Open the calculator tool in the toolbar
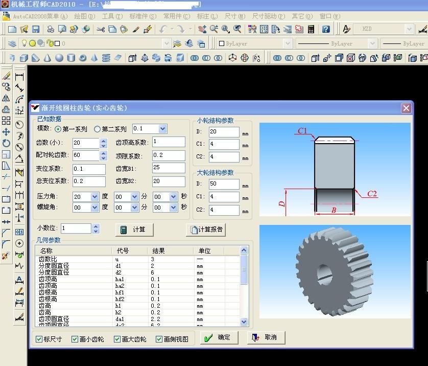This screenshot has height=366, width=428. coord(311,30)
